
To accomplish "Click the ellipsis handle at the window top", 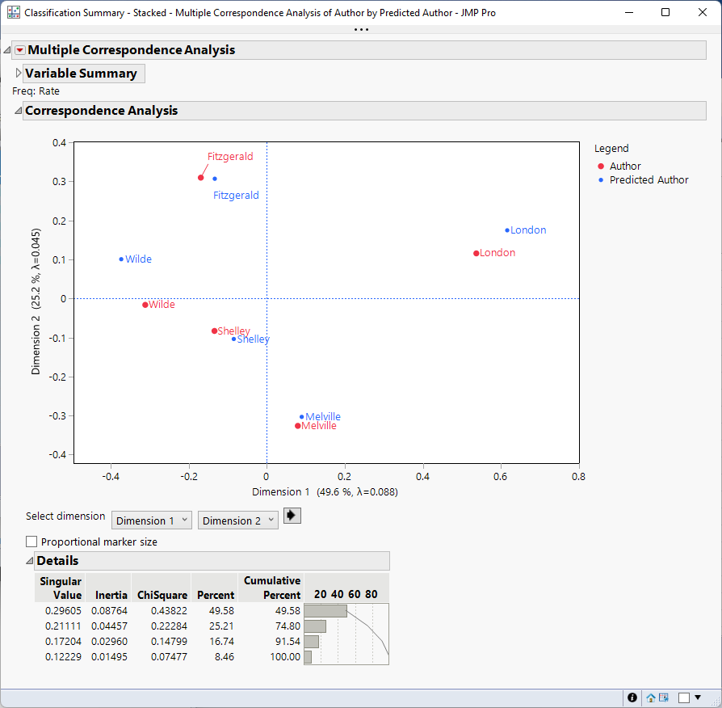I will [361, 28].
